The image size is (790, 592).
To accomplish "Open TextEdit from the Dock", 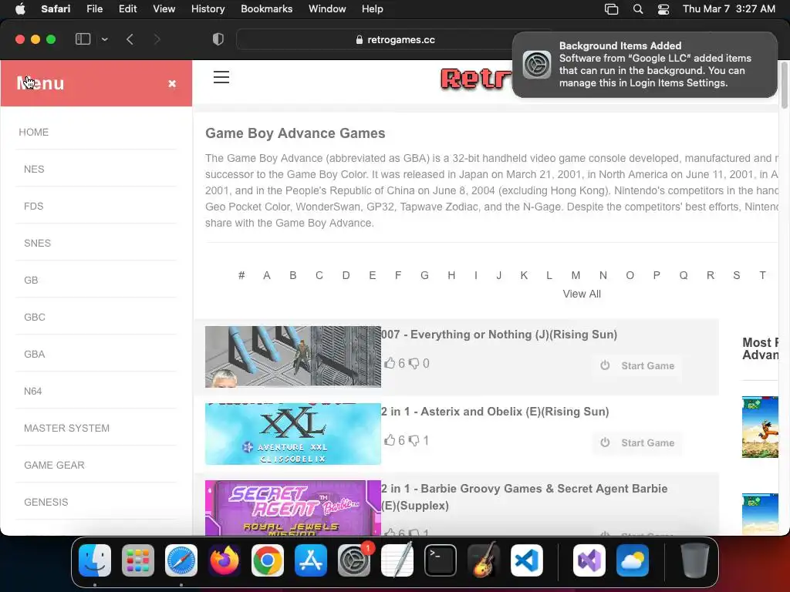I will click(397, 560).
